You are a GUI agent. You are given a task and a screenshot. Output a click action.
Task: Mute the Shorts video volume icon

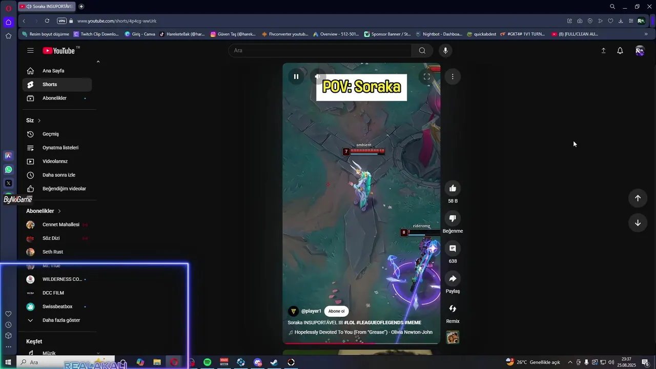[317, 77]
